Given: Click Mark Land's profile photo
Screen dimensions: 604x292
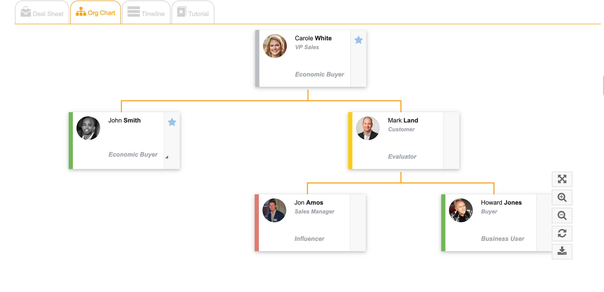Looking at the screenshot, I should [368, 128].
